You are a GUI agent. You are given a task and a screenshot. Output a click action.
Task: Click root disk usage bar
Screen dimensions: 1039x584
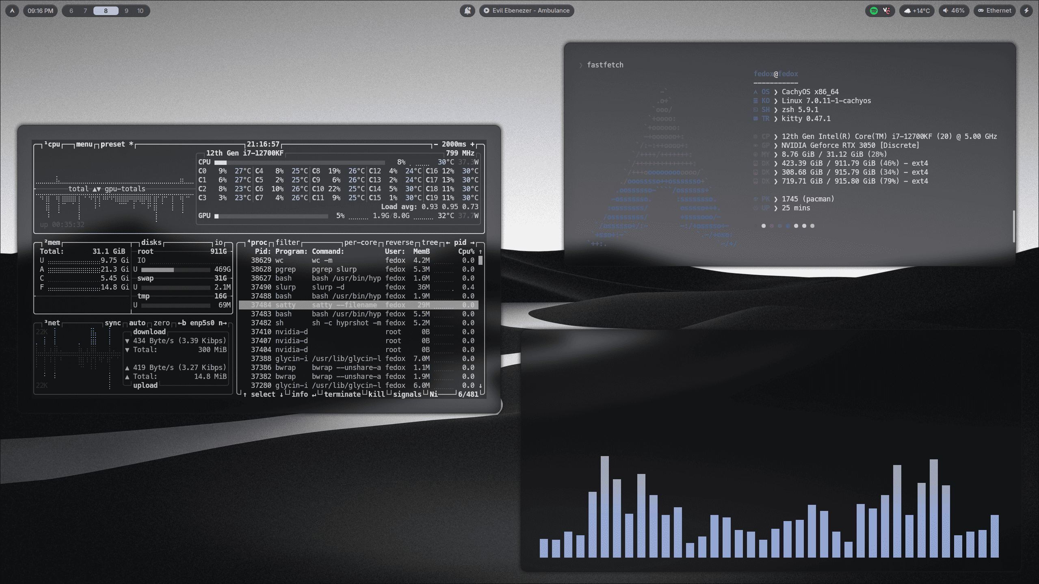[175, 270]
